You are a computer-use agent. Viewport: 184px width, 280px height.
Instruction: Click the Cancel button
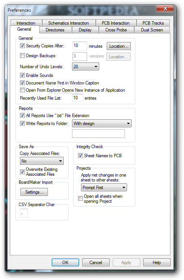pos(96,262)
